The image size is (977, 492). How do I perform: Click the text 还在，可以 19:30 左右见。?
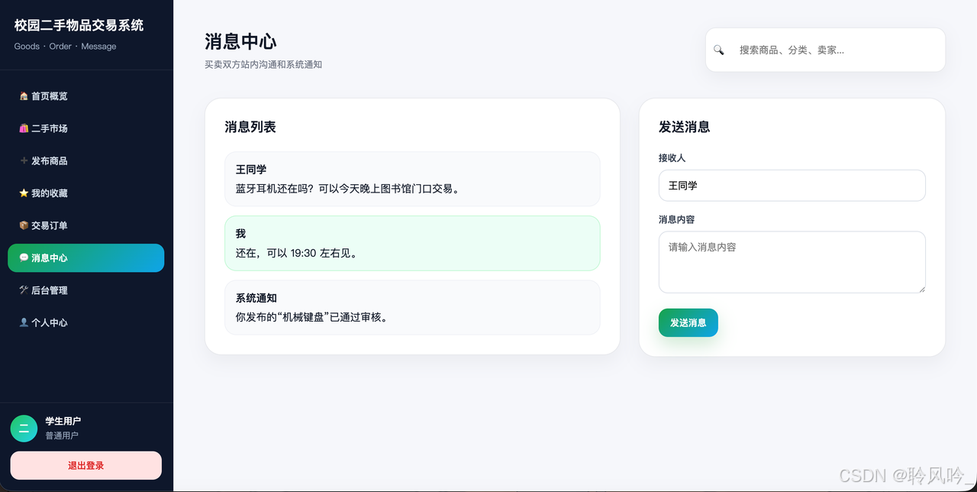pos(296,253)
